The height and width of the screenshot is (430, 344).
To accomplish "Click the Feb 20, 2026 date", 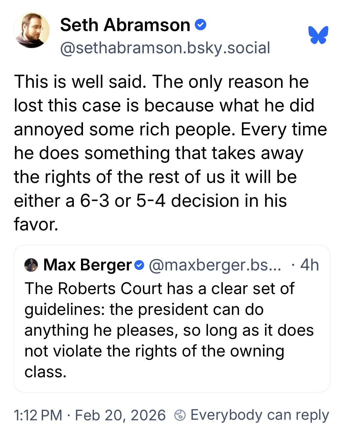I will [120, 415].
